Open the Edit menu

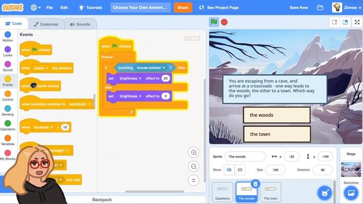pyautogui.click(x=64, y=7)
